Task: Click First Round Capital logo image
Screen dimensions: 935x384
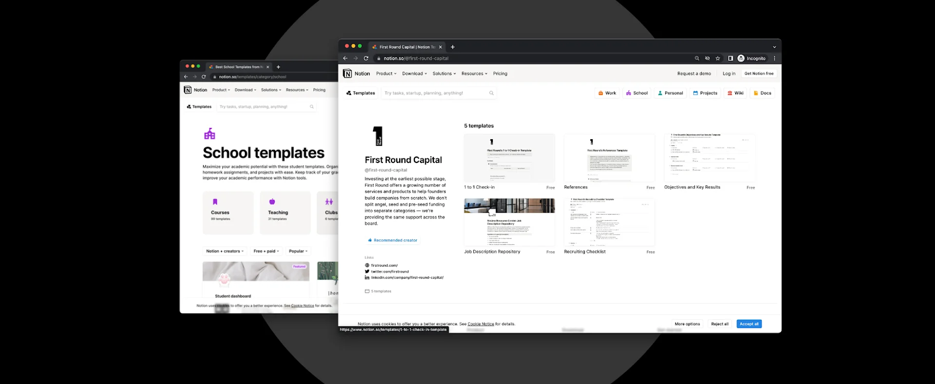Action: pyautogui.click(x=378, y=136)
